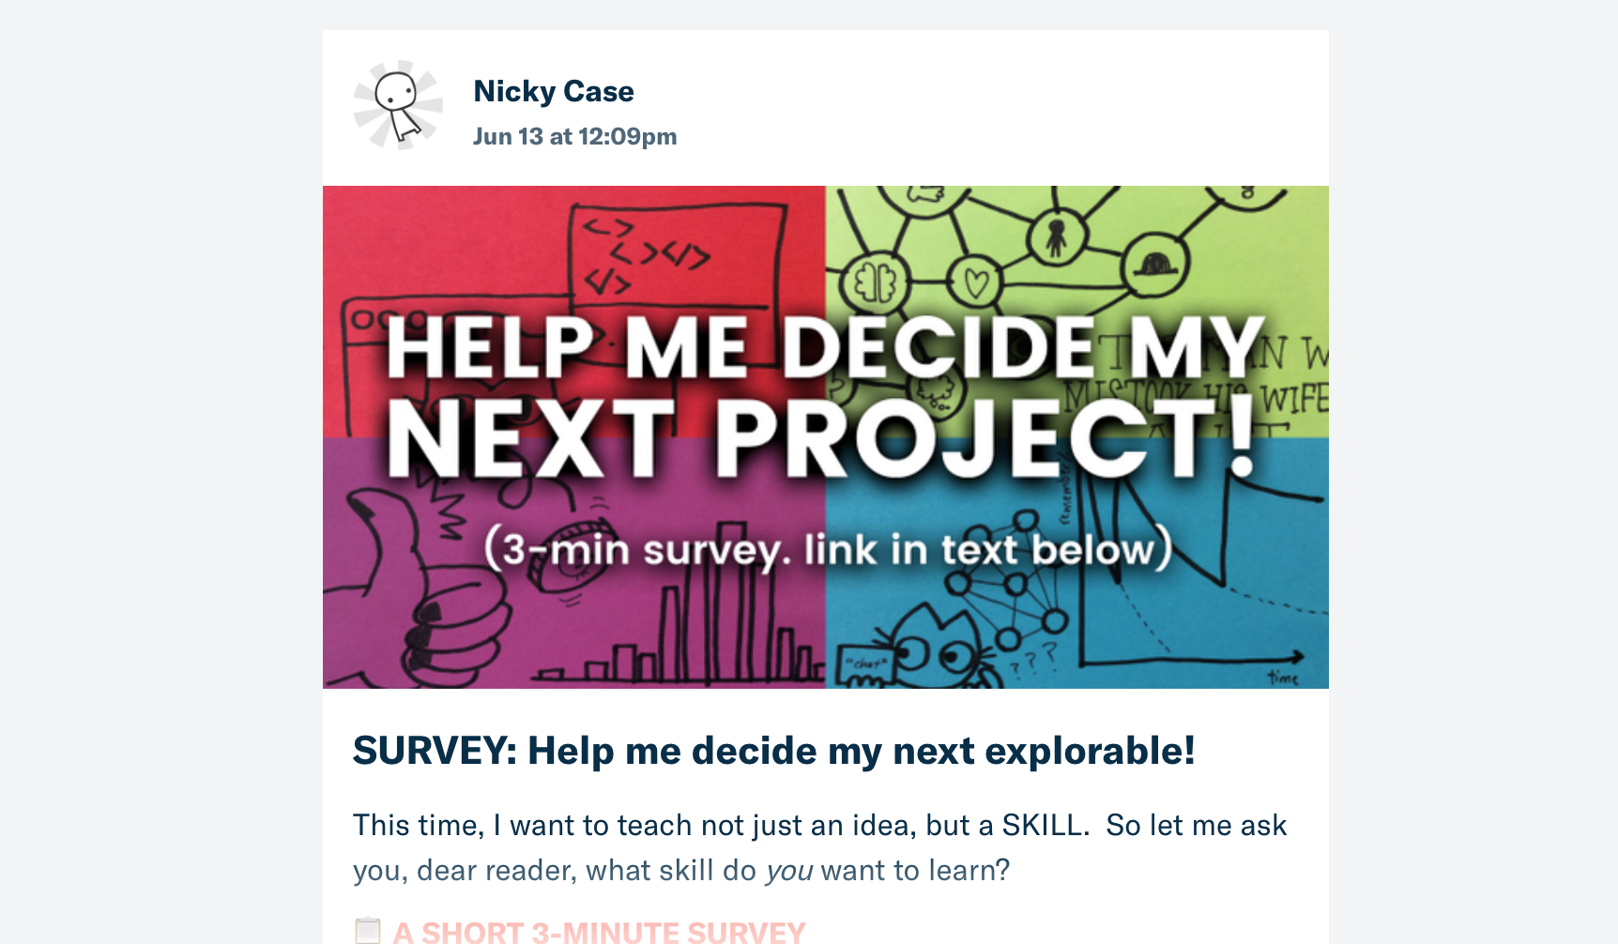1618x944 pixels.
Task: Open the post title about next explorable
Action: click(x=773, y=751)
